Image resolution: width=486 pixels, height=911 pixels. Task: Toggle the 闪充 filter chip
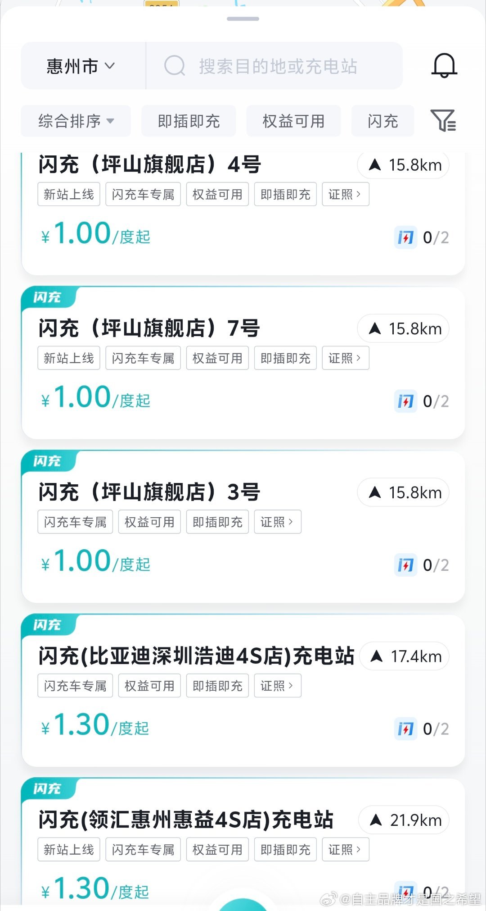pos(382,121)
